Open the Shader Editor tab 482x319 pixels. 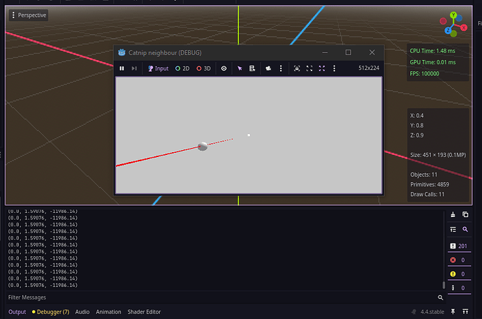tap(143, 312)
